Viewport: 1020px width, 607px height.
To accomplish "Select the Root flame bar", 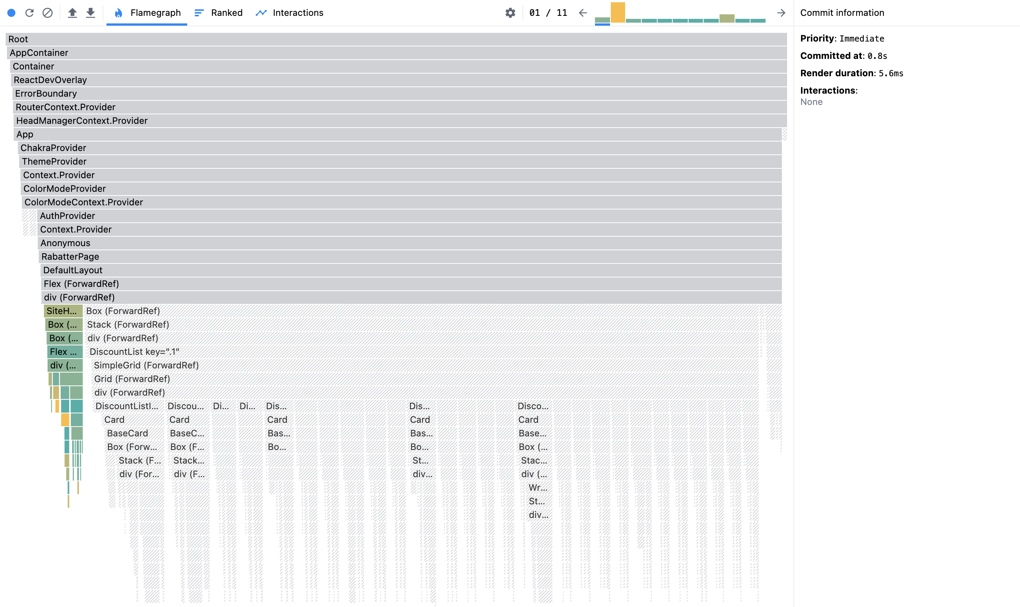I will click(396, 39).
